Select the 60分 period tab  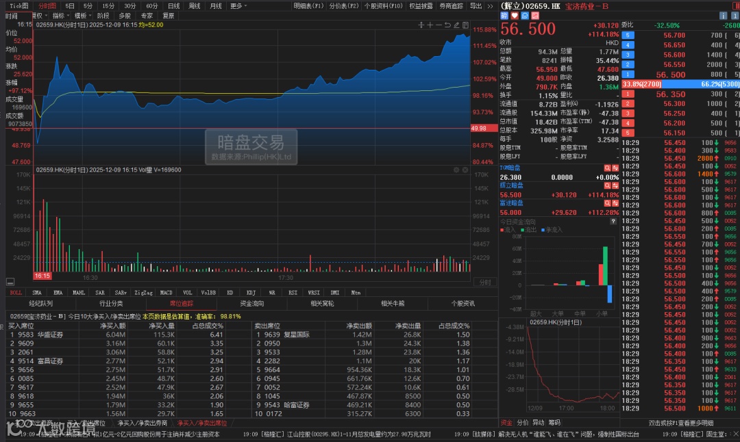click(152, 5)
